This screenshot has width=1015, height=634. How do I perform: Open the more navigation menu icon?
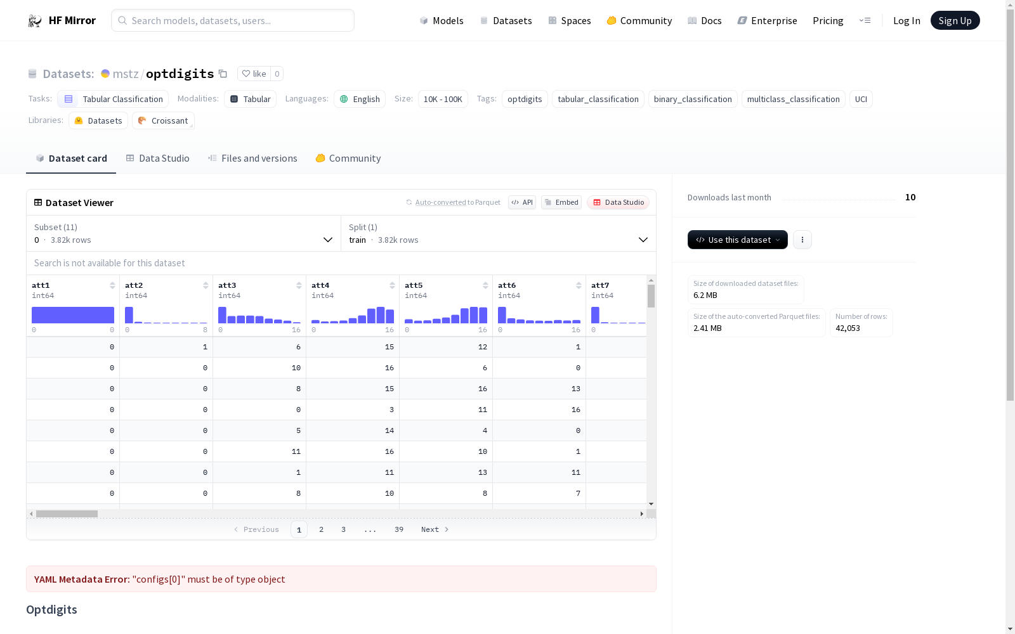865,20
